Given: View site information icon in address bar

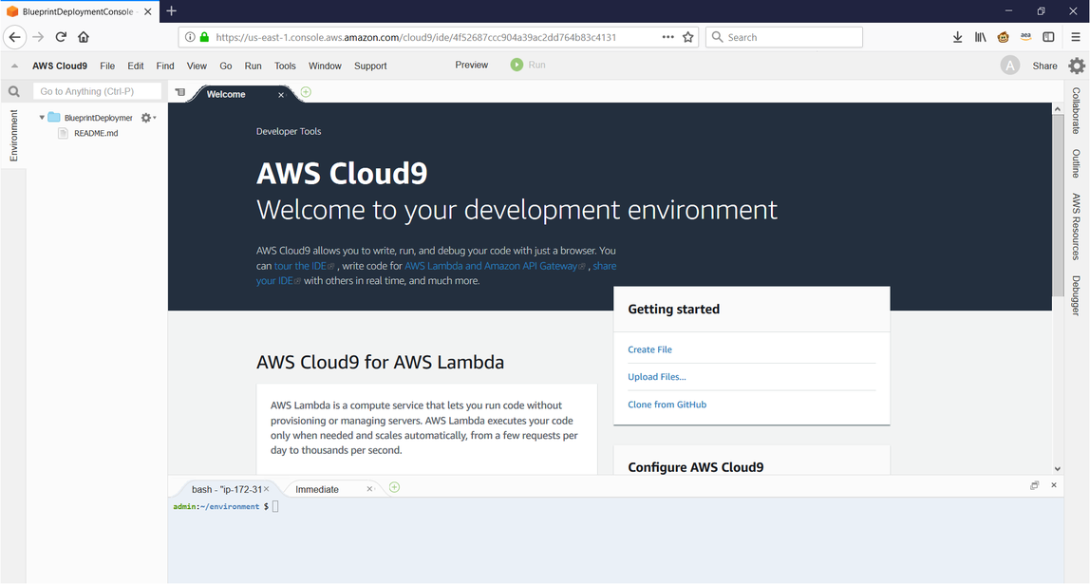Looking at the screenshot, I should [x=189, y=37].
